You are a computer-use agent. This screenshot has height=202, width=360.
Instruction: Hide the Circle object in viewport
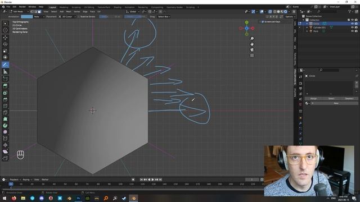[x=352, y=24]
